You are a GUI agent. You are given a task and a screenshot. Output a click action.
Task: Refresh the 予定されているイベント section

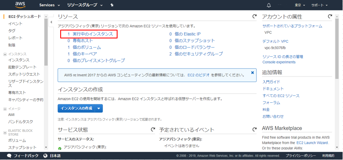pos(254,130)
